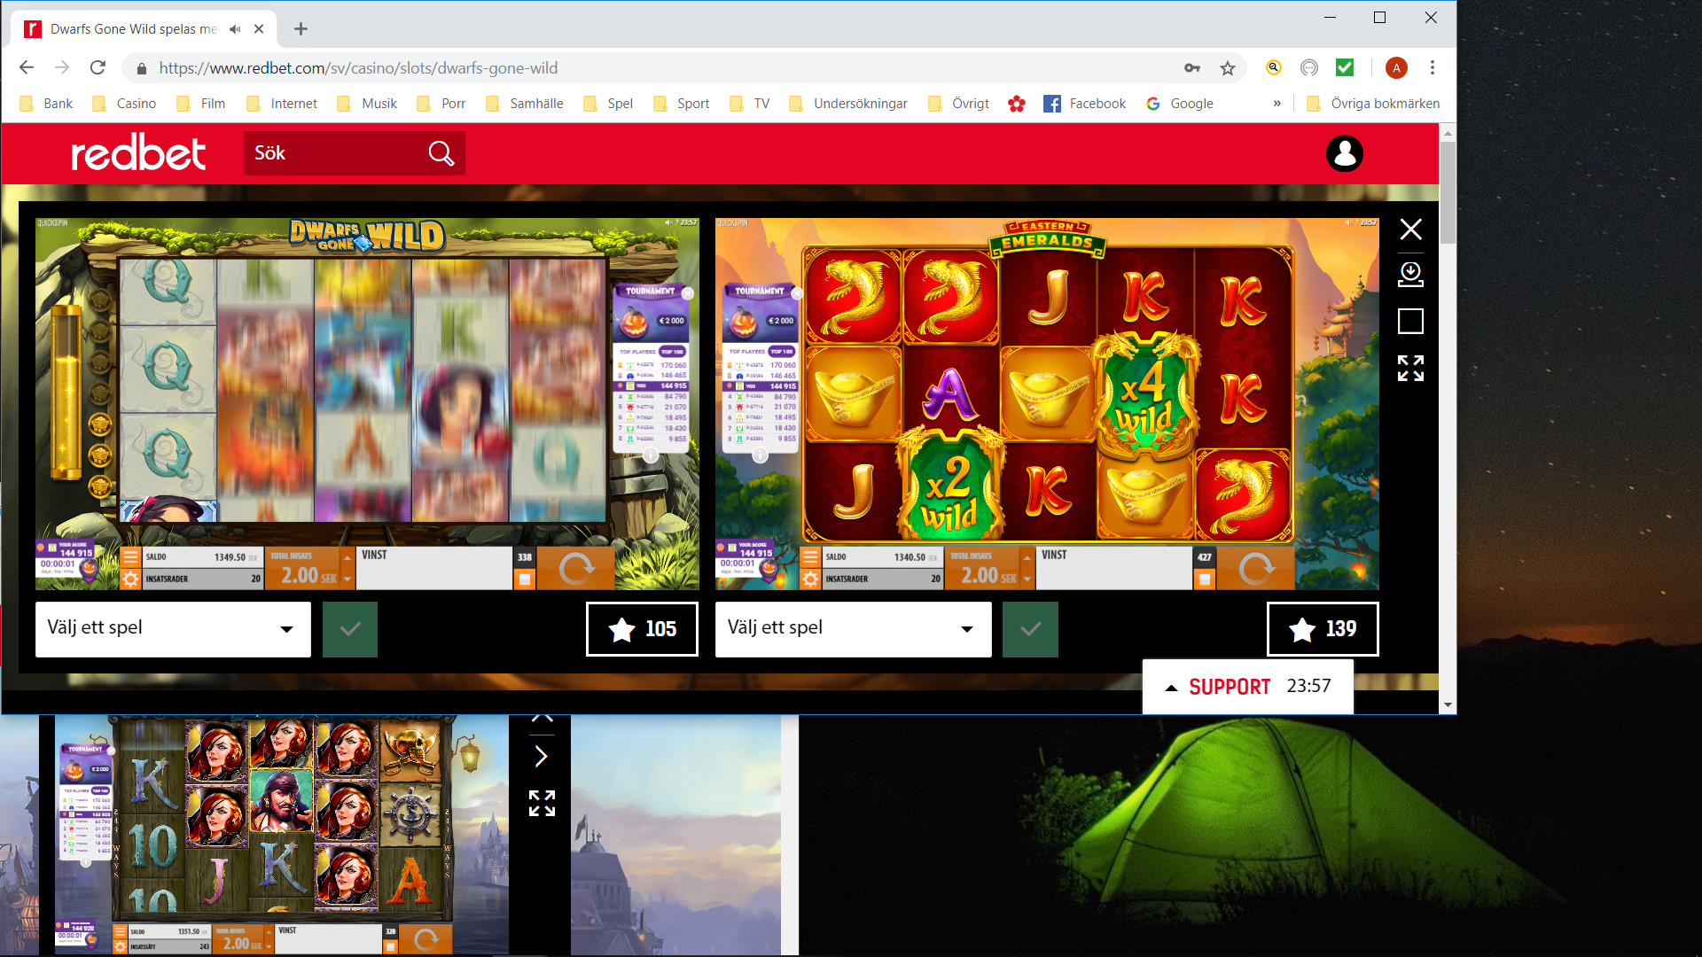
Task: Close the tournament panel in Dwarfs Gone Wild
Action: (688, 293)
